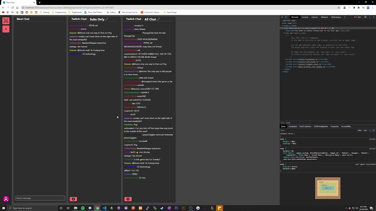Open settings for All Chat column
Viewport: 376px width, 211px height.
coord(128,199)
